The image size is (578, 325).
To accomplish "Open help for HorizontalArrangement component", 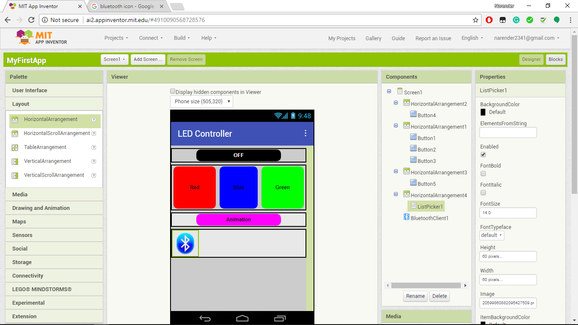I will click(x=94, y=120).
